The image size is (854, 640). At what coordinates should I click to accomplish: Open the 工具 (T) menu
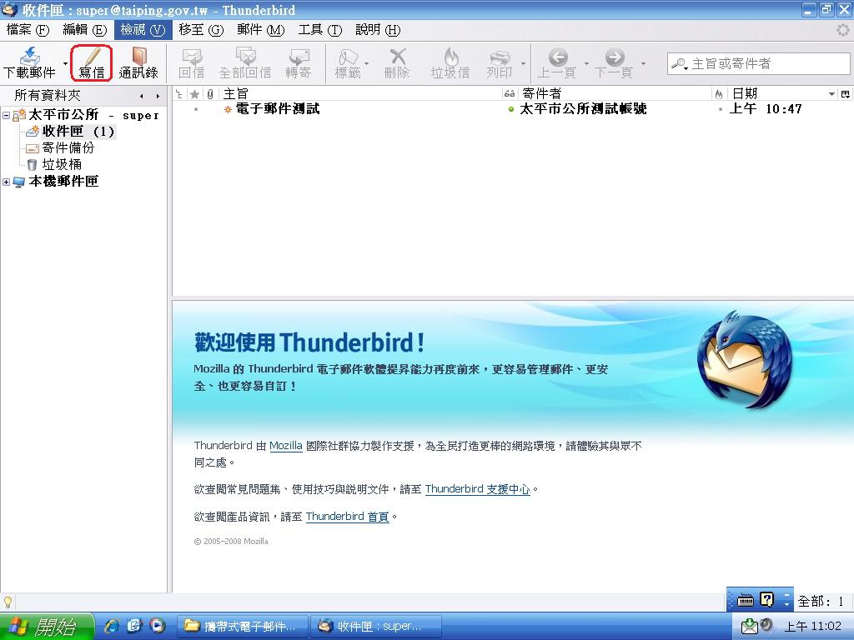tap(319, 30)
